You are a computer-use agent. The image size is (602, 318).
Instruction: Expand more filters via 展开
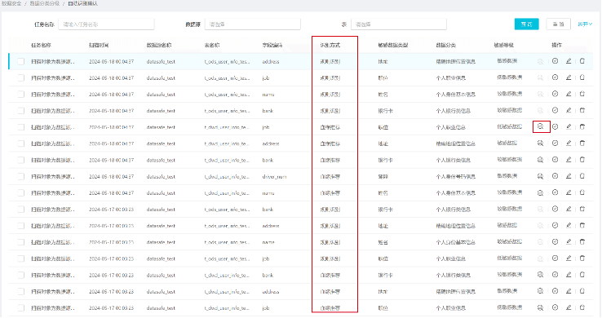(x=585, y=24)
